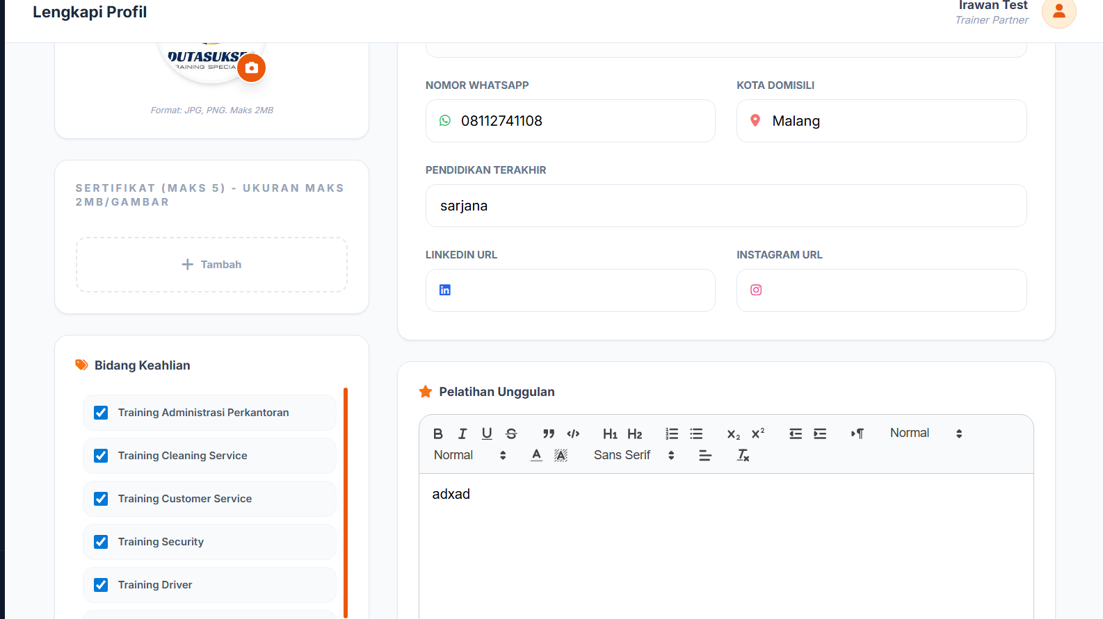Toggle bold formatting in editor

tap(438, 434)
